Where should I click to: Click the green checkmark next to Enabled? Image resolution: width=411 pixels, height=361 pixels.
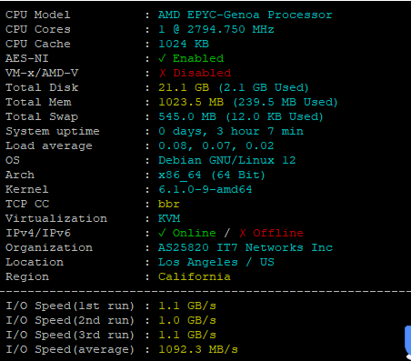[x=162, y=58]
